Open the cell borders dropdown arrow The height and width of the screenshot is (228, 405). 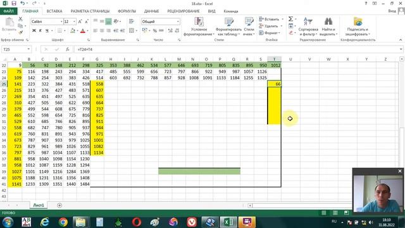pyautogui.click(x=65, y=31)
